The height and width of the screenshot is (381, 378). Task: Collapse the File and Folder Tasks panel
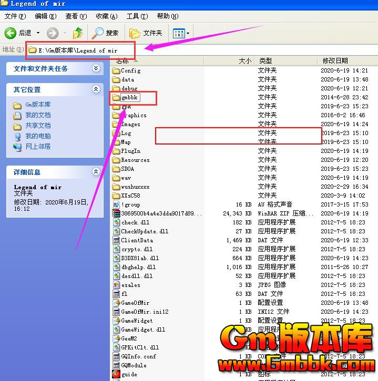tap(96, 68)
